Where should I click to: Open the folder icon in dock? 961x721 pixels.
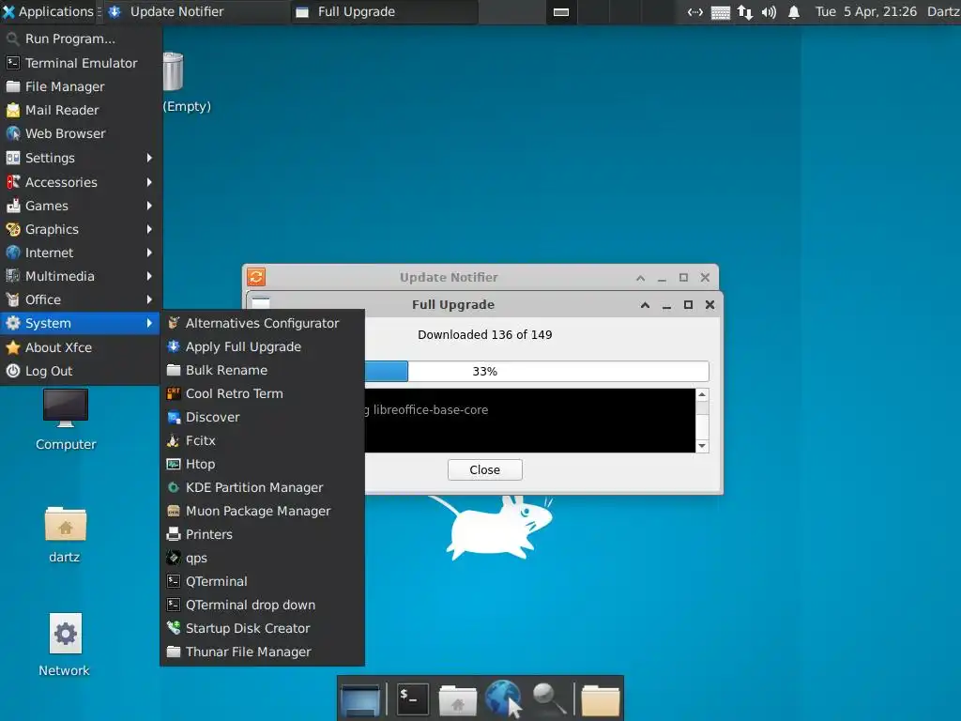[601, 699]
